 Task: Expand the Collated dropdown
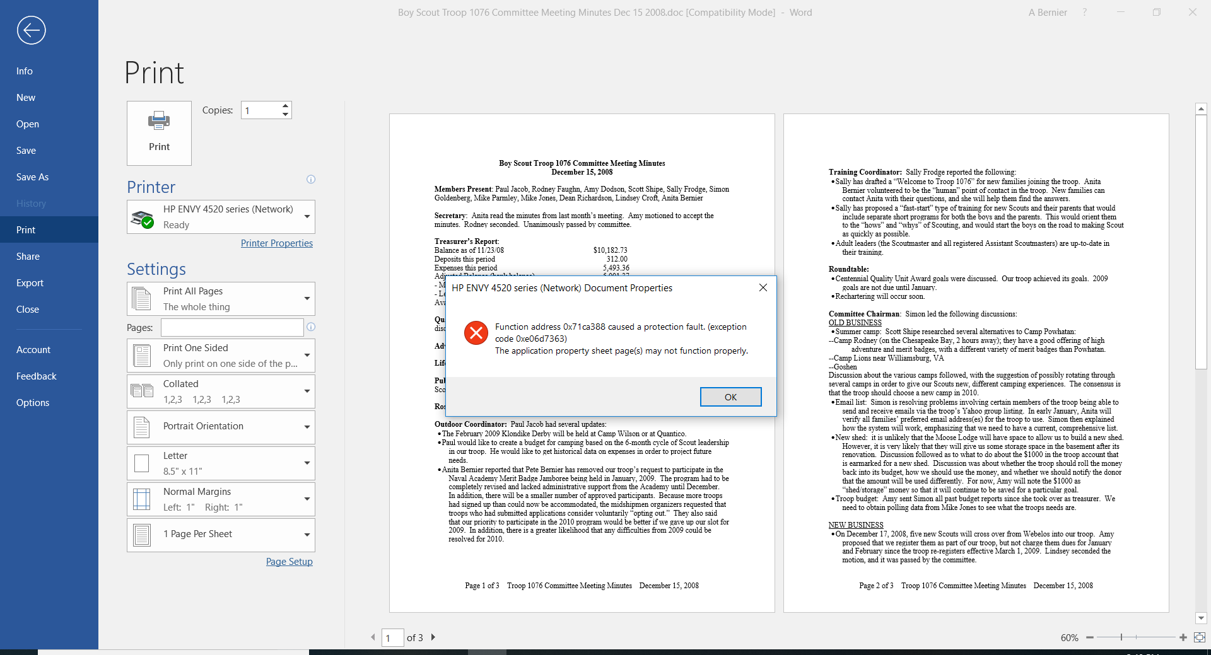click(x=221, y=391)
